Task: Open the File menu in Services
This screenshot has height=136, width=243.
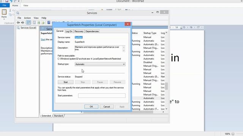Action: click(19, 18)
